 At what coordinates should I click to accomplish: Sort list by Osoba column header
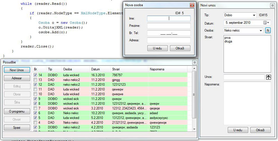76,69
